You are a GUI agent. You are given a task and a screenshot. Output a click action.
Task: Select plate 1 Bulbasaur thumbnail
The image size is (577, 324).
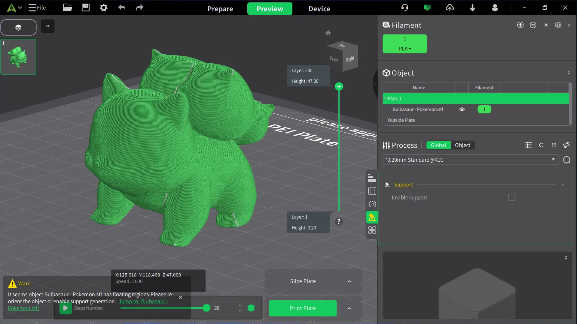(x=18, y=56)
